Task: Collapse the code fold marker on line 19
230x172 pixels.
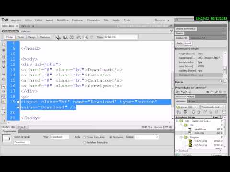Action: pyautogui.click(x=18, y=102)
